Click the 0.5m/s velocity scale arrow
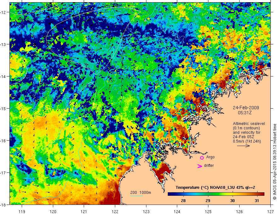 tap(243, 146)
